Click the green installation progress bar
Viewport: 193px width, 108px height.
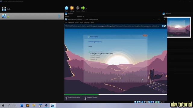81,94
